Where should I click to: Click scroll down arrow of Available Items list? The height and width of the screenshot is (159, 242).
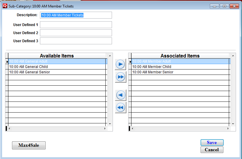pyautogui.click(x=110, y=124)
